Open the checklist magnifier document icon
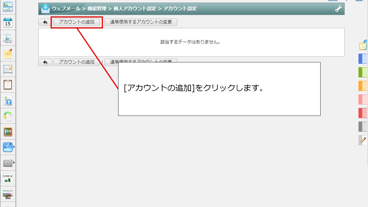Viewport: 368px width, 207px height. (8, 101)
